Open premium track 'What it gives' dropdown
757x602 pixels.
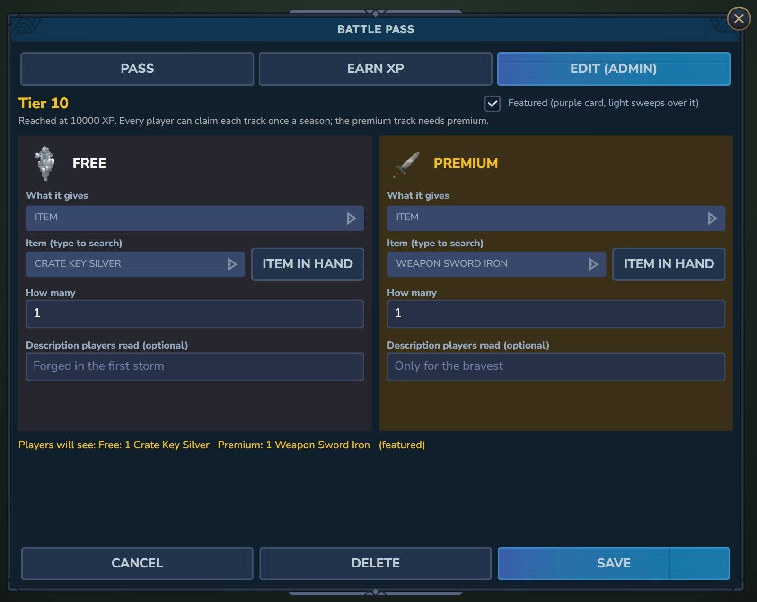tap(556, 218)
